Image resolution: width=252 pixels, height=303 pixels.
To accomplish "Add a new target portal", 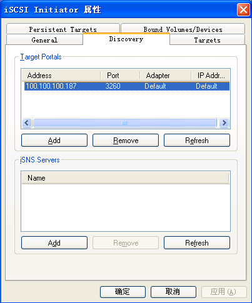I will pyautogui.click(x=54, y=141).
